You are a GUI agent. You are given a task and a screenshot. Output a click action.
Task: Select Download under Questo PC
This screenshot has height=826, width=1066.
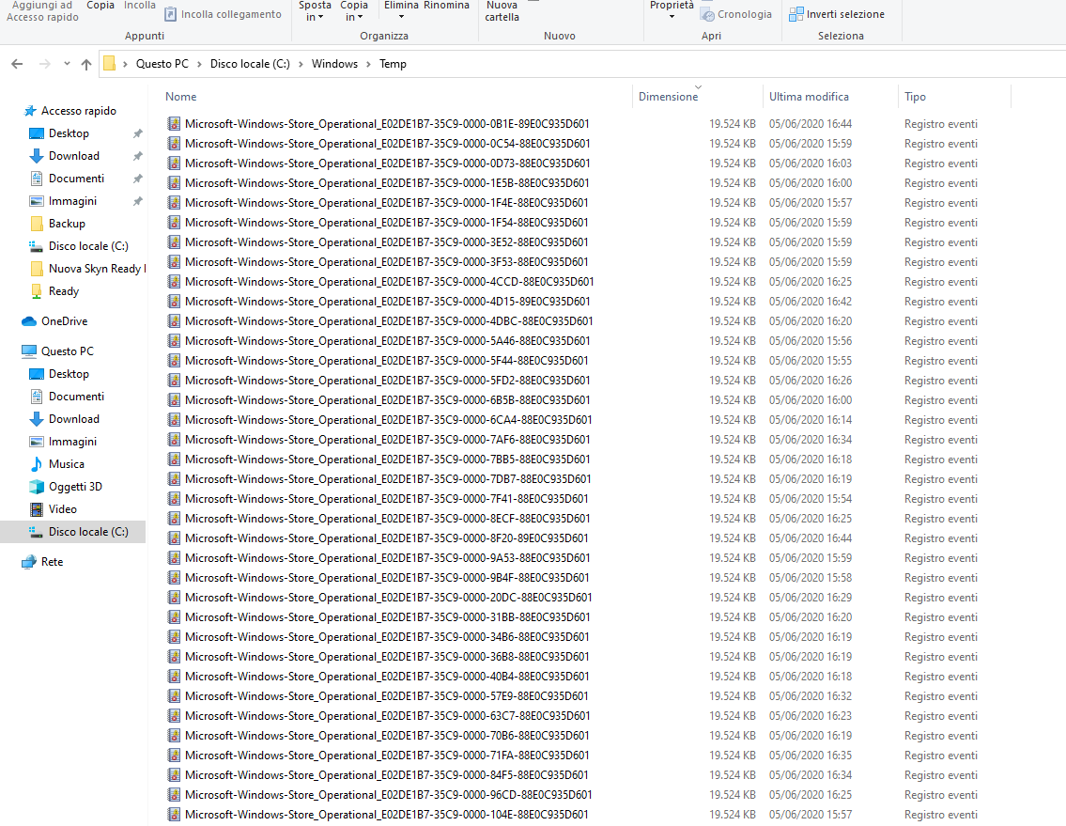pyautogui.click(x=74, y=418)
